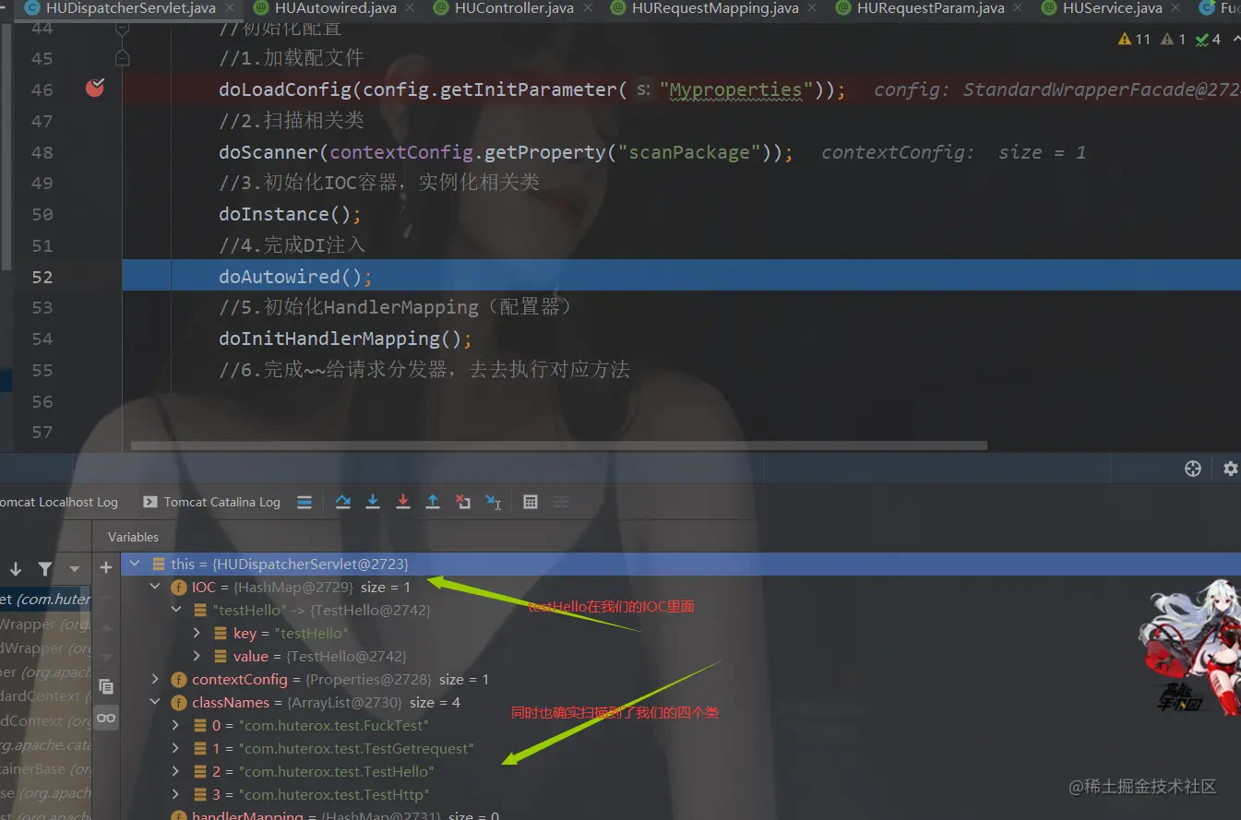The height and width of the screenshot is (820, 1241).
Task: Click the Duplicate Watch copy icon
Action: click(x=106, y=686)
